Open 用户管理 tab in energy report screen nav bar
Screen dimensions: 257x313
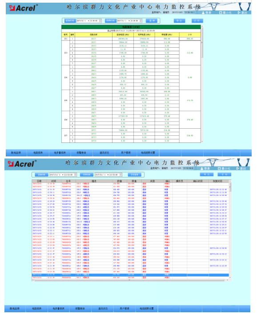pos(125,153)
